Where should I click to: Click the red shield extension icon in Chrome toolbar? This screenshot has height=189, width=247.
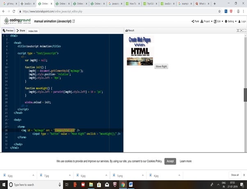pos(231,11)
